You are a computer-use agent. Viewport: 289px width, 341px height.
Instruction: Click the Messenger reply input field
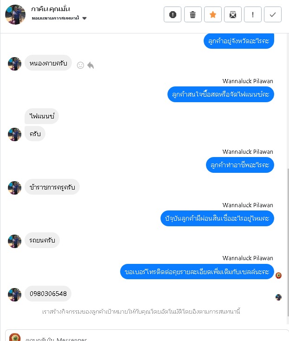(147, 337)
